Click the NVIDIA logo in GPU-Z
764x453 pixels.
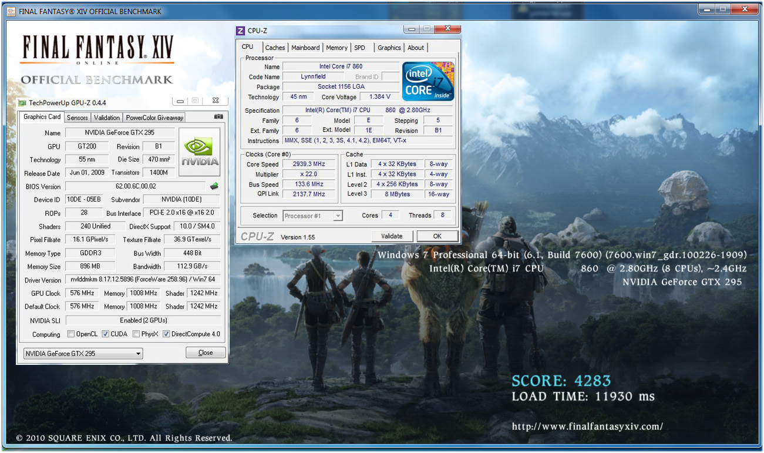[200, 152]
